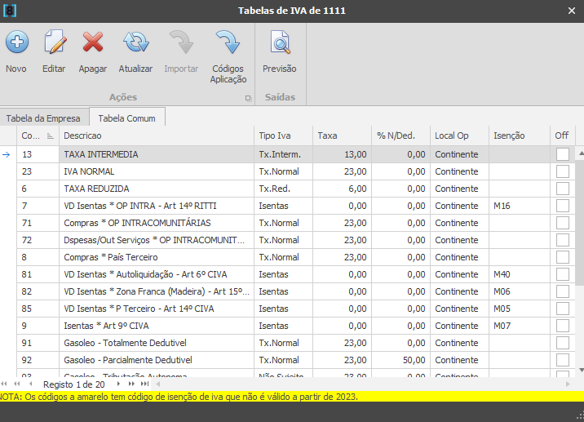Toggle Off checkbox for row M16
584x422 pixels.
click(563, 206)
